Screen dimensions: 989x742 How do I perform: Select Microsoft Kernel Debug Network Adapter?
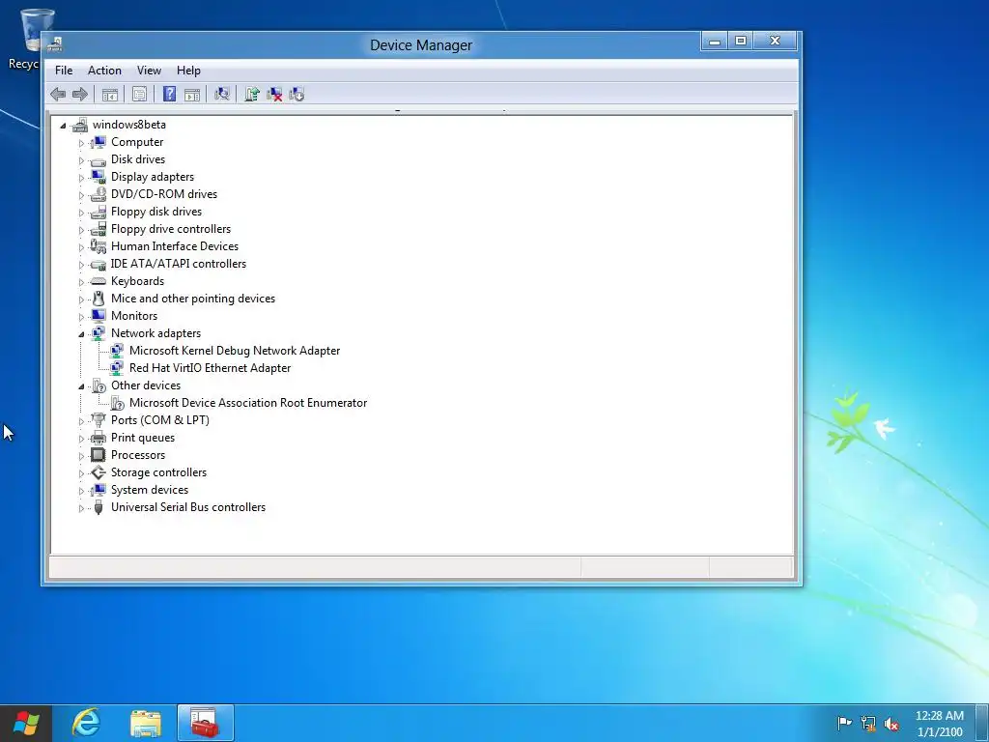tap(235, 350)
